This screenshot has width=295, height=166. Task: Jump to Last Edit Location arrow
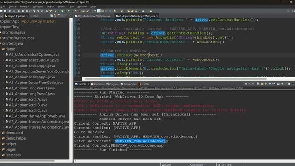[129, 11]
